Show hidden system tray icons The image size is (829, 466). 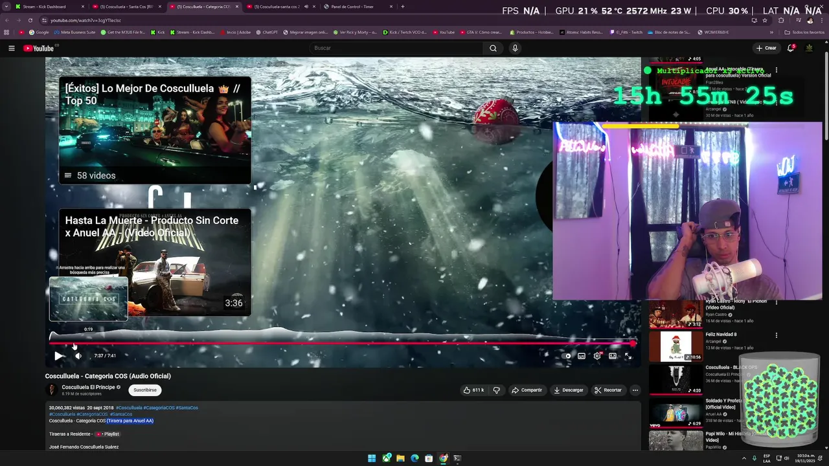[x=744, y=458]
